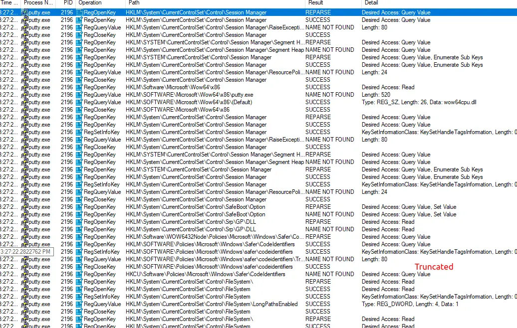Click the putty icon in the Wow64\x86\(Default) row
Image resolution: width=517 pixels, height=328 pixels.
[24, 102]
